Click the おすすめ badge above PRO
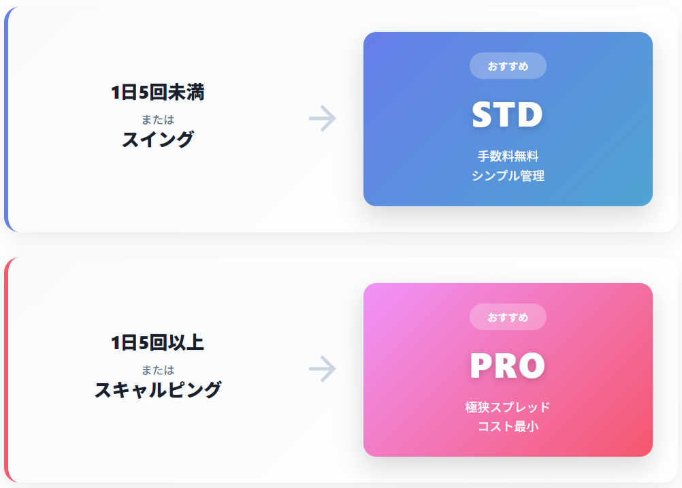Screen dimensions: 682x488 tap(508, 317)
